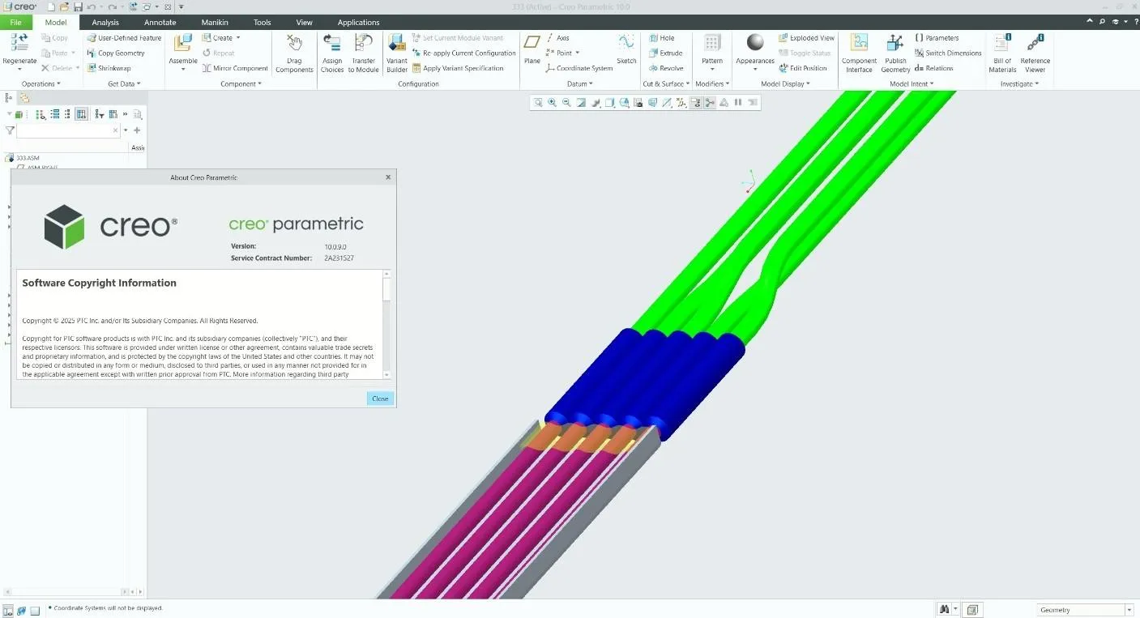
Task: Click the About dialog vertical scrollbar
Action: (x=386, y=324)
